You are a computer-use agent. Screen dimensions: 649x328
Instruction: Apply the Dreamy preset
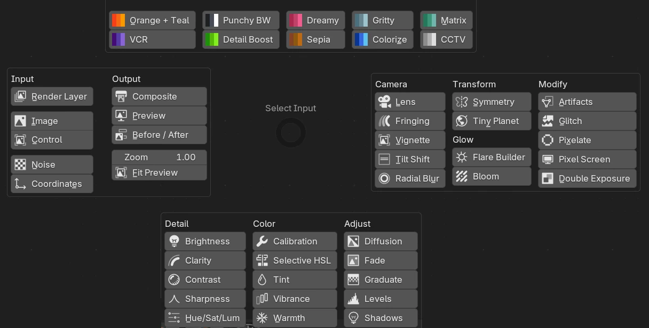point(315,20)
